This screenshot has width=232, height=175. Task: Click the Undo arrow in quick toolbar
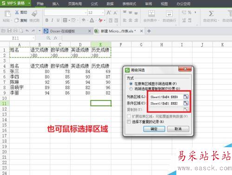click(x=27, y=31)
